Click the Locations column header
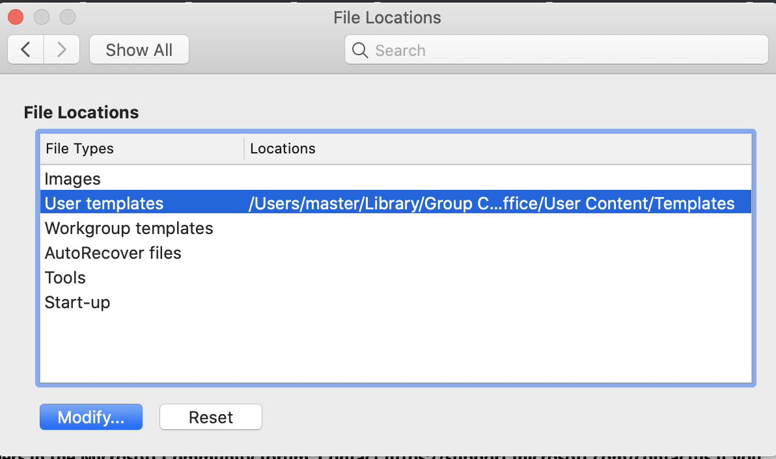776x459 pixels. 498,149
